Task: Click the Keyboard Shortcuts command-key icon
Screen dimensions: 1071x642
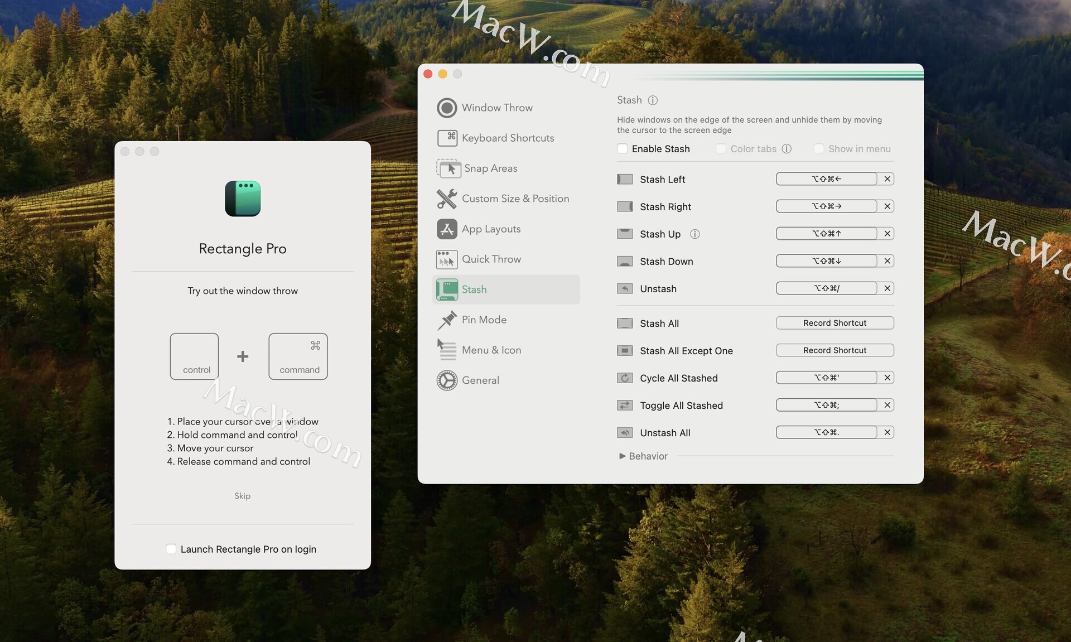Action: (x=447, y=138)
